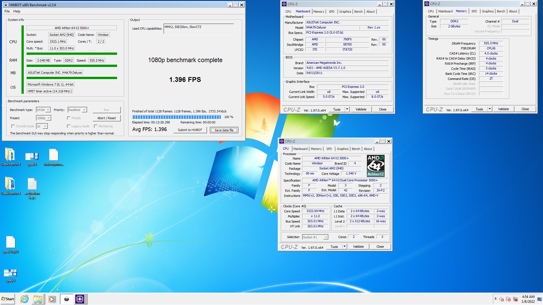543x305 pixels.
Task: Click Used CPU capabilities text box
Action: [199, 29]
